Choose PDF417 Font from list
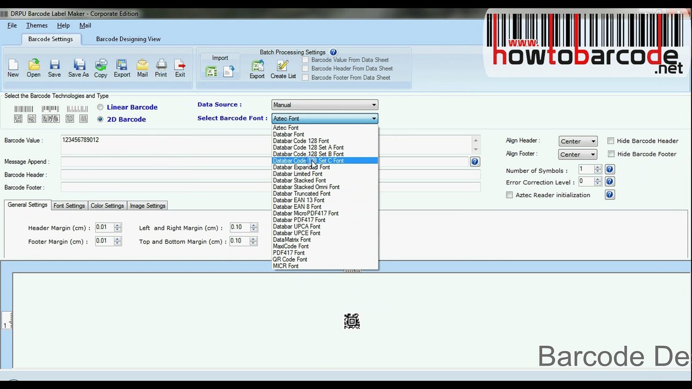 [324, 253]
